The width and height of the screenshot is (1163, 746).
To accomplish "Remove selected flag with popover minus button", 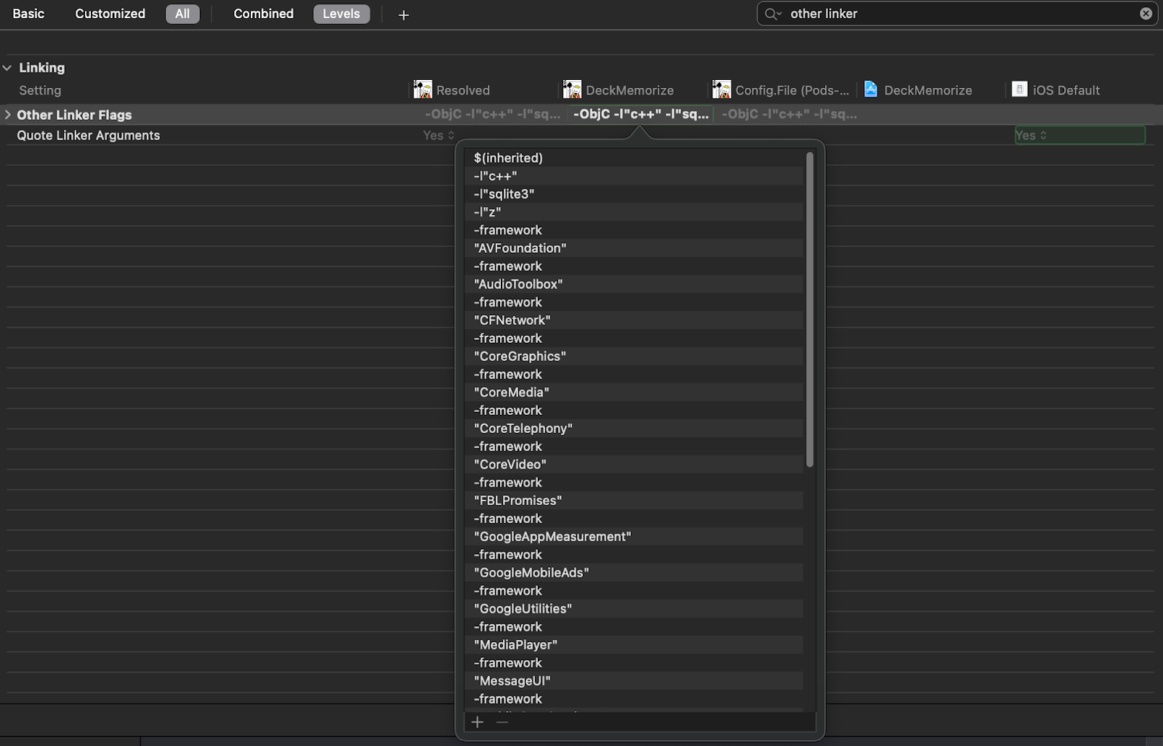I will pyautogui.click(x=502, y=721).
